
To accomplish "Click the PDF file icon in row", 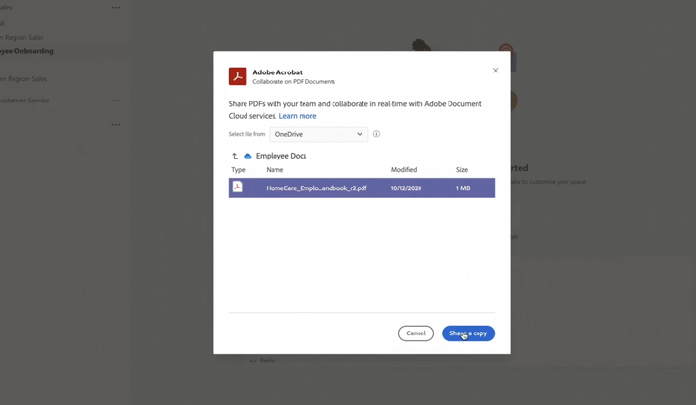I will click(x=238, y=187).
